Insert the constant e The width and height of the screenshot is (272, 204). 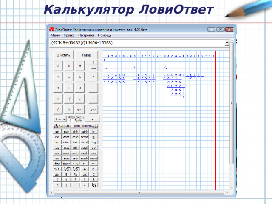[x=85, y=169]
